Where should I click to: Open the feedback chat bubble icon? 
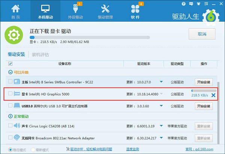(x=191, y=4)
